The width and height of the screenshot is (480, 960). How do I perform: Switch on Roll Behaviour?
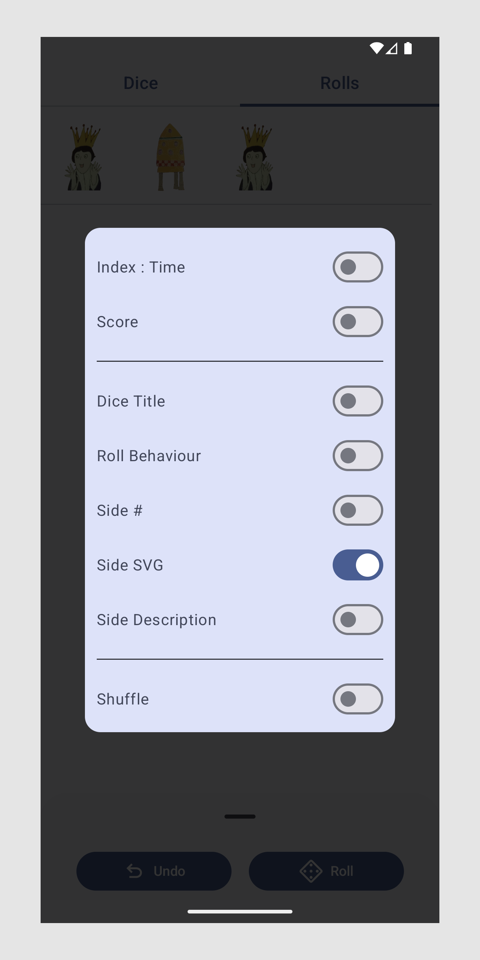(357, 455)
